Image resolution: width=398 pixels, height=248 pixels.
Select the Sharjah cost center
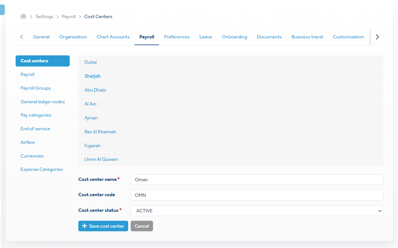(x=93, y=76)
